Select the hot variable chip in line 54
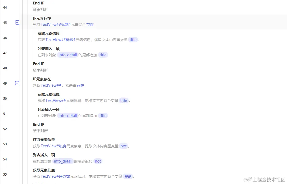Image resolution: width=287 pixels, height=184 pixels. coord(98,161)
